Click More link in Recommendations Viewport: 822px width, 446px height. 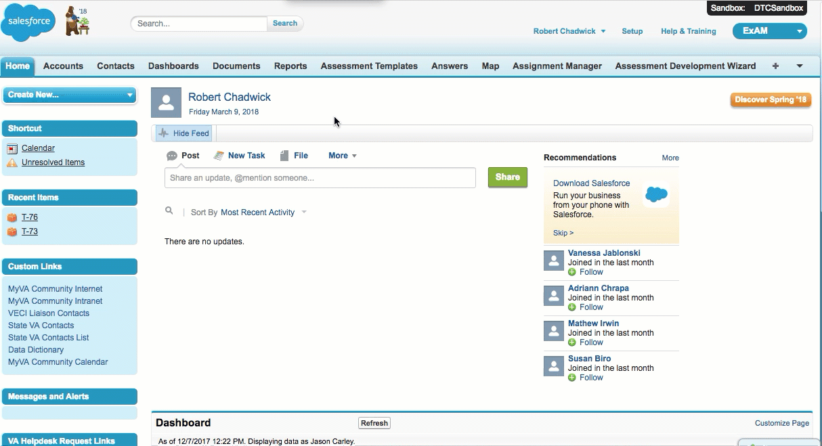670,158
